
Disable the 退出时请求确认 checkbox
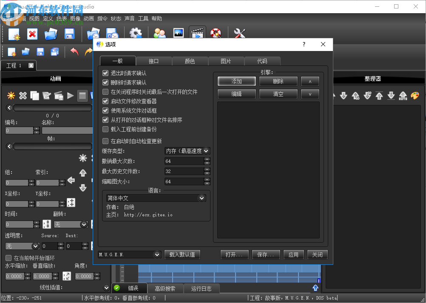point(105,73)
